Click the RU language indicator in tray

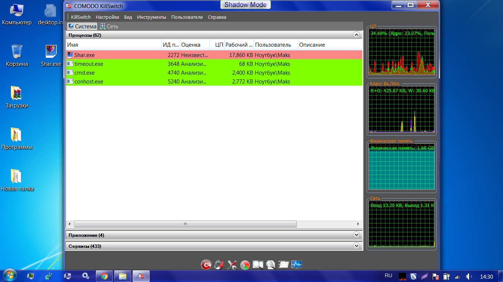tap(388, 275)
